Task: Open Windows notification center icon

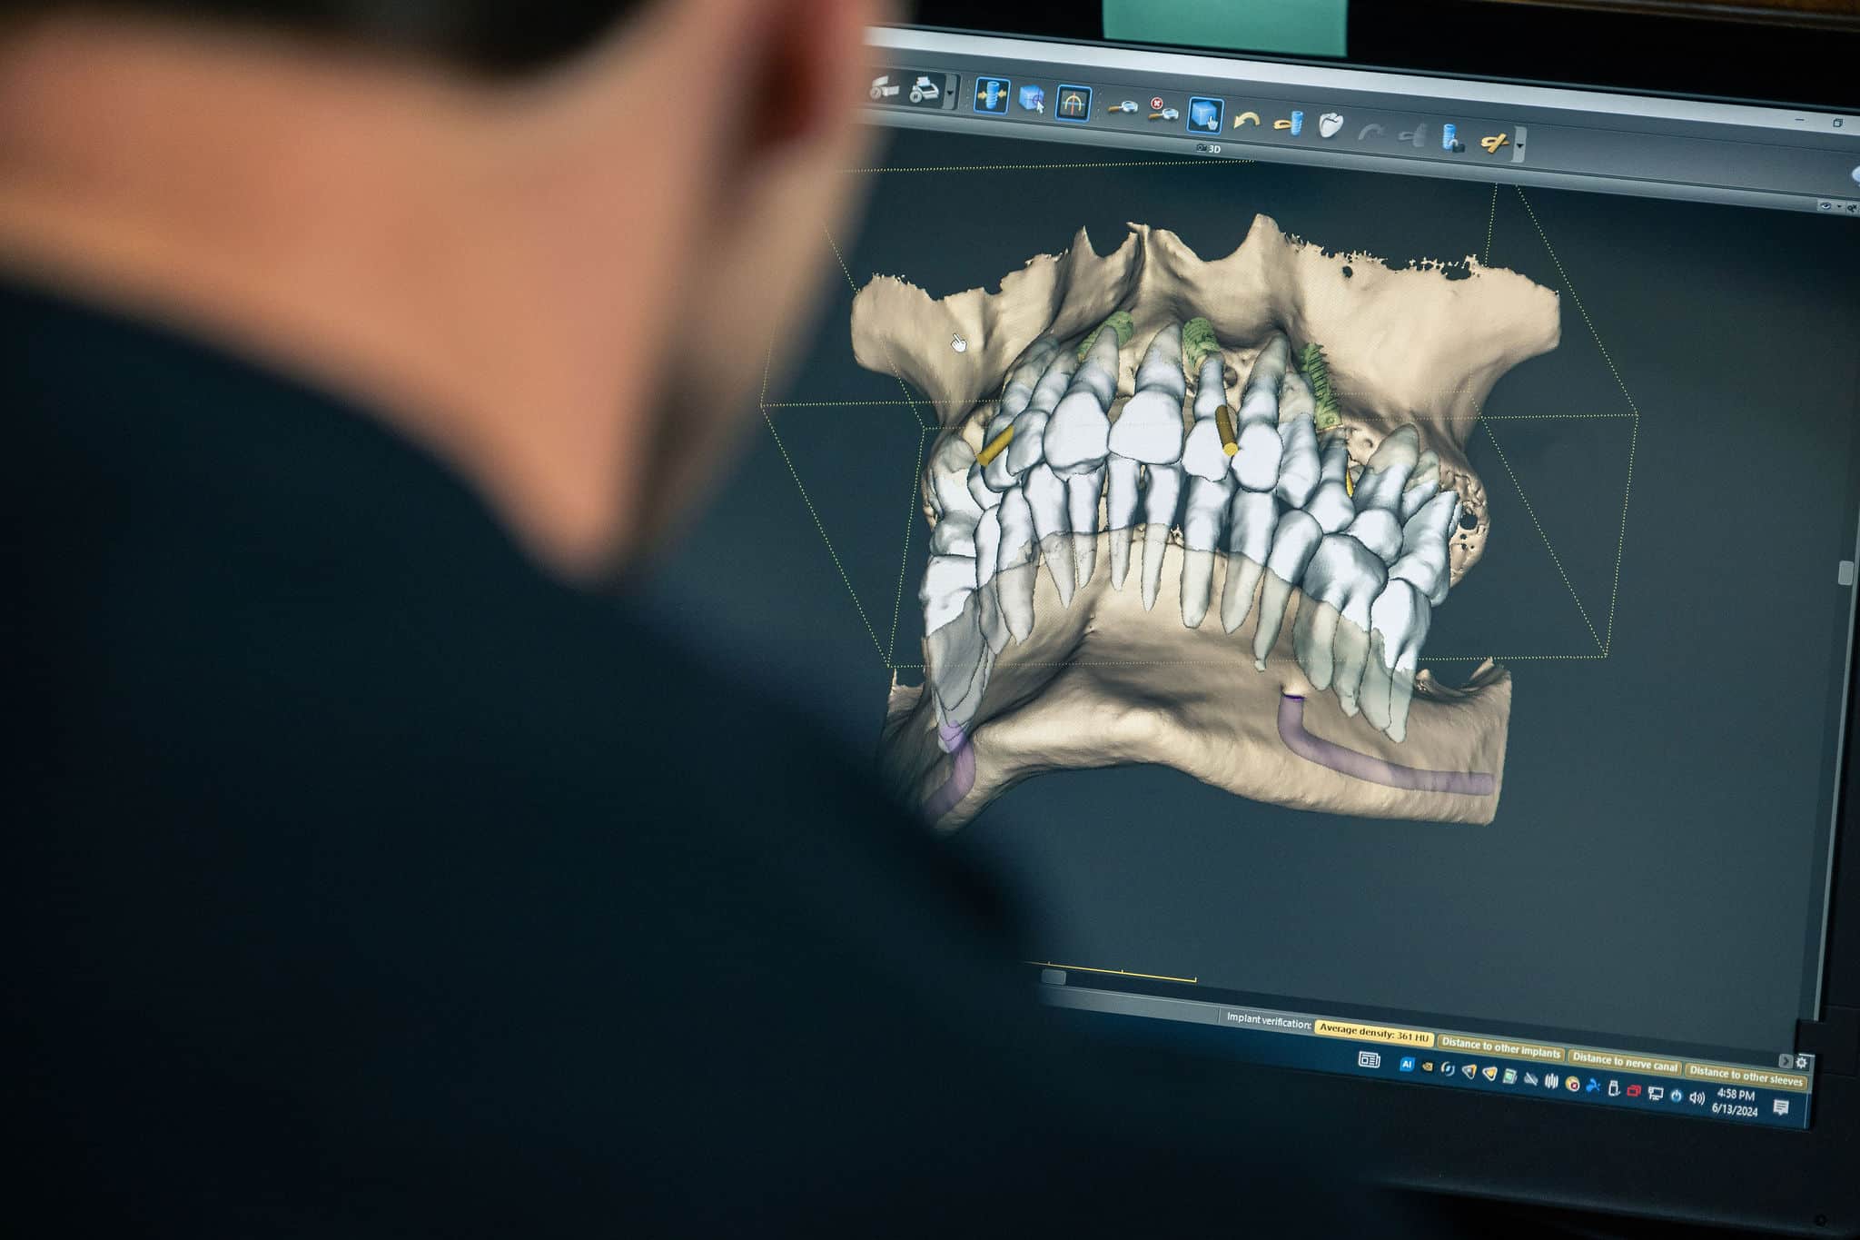Action: point(1781,1106)
